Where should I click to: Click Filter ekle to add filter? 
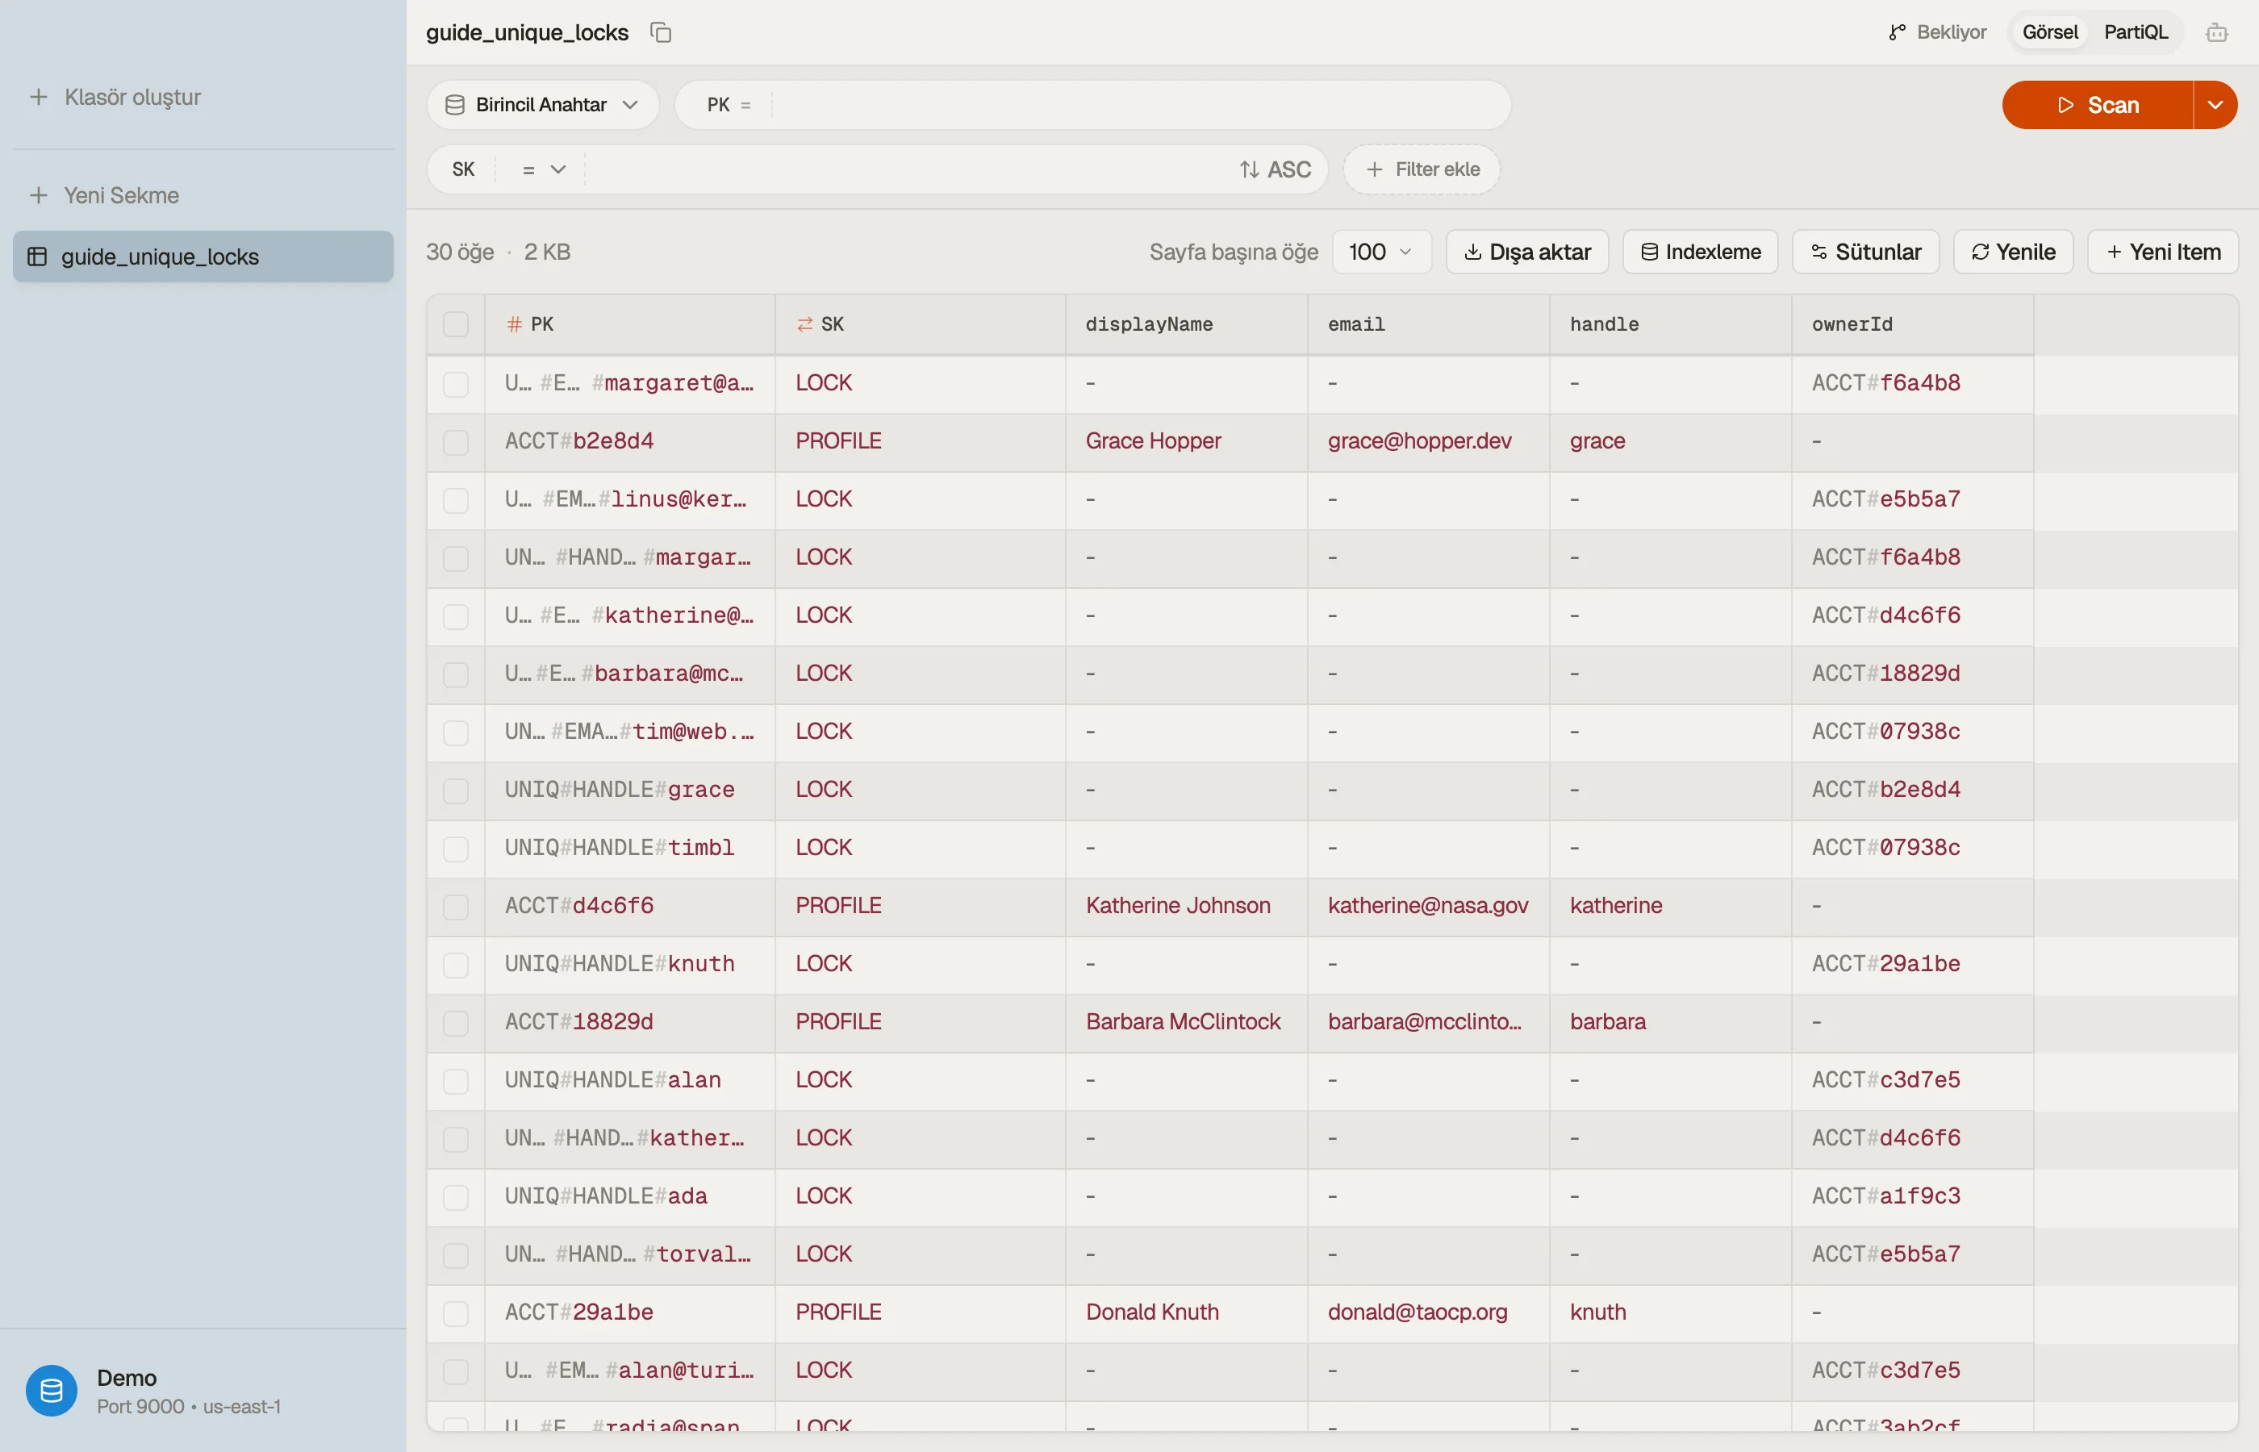point(1422,169)
